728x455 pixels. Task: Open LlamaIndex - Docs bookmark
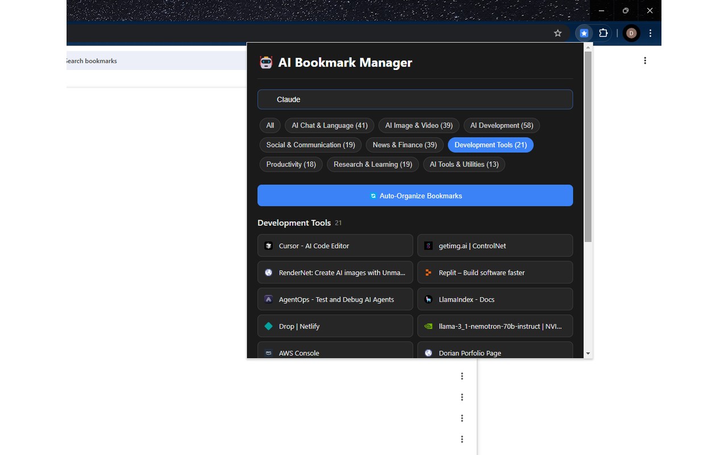click(495, 299)
